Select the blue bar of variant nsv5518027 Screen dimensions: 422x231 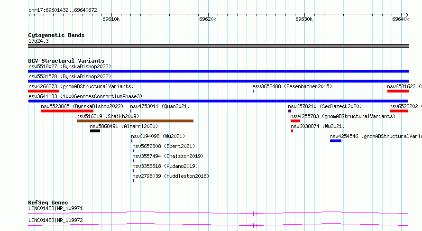(218, 71)
